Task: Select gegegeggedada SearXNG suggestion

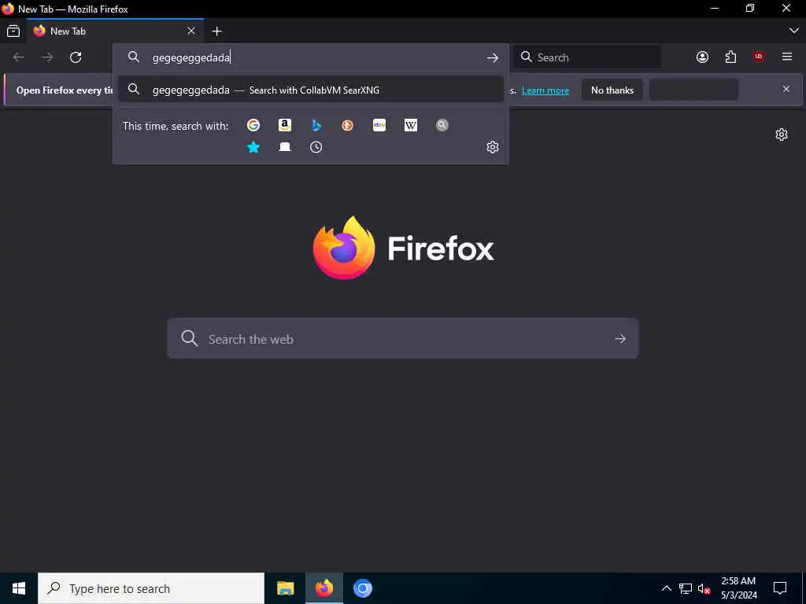Action: [x=310, y=90]
